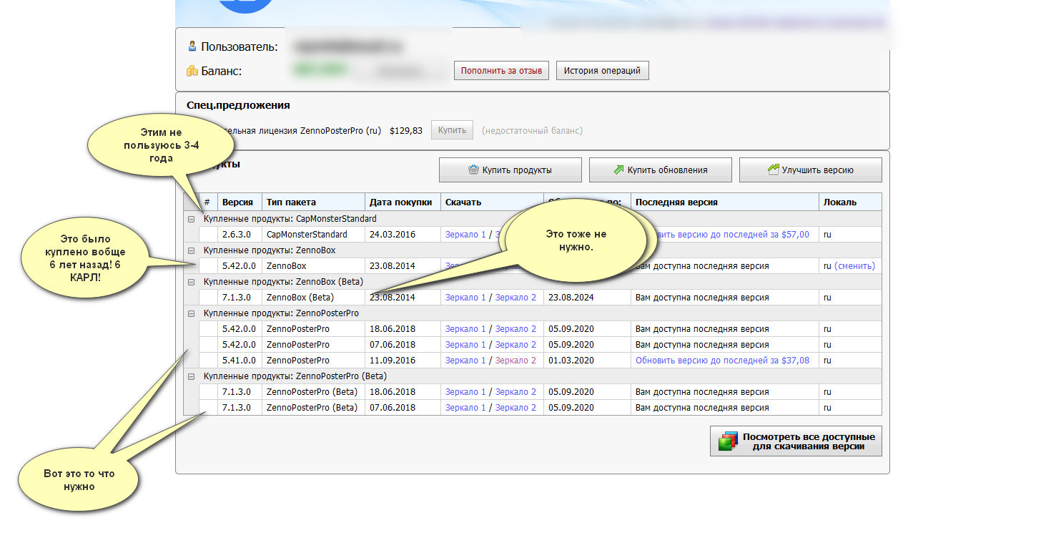This screenshot has width=1041, height=548.
Task: Click the greyed-out "Купить" special offer button
Action: coord(452,130)
